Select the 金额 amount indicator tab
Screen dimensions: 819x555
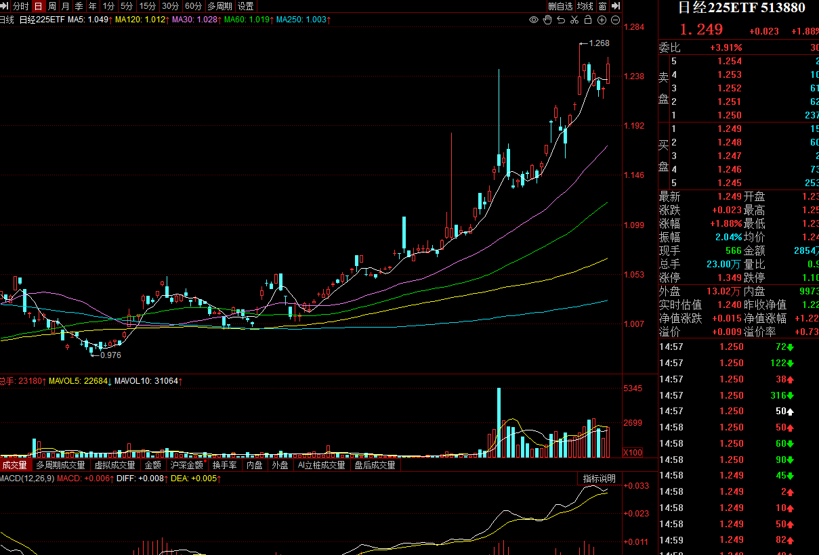click(153, 465)
